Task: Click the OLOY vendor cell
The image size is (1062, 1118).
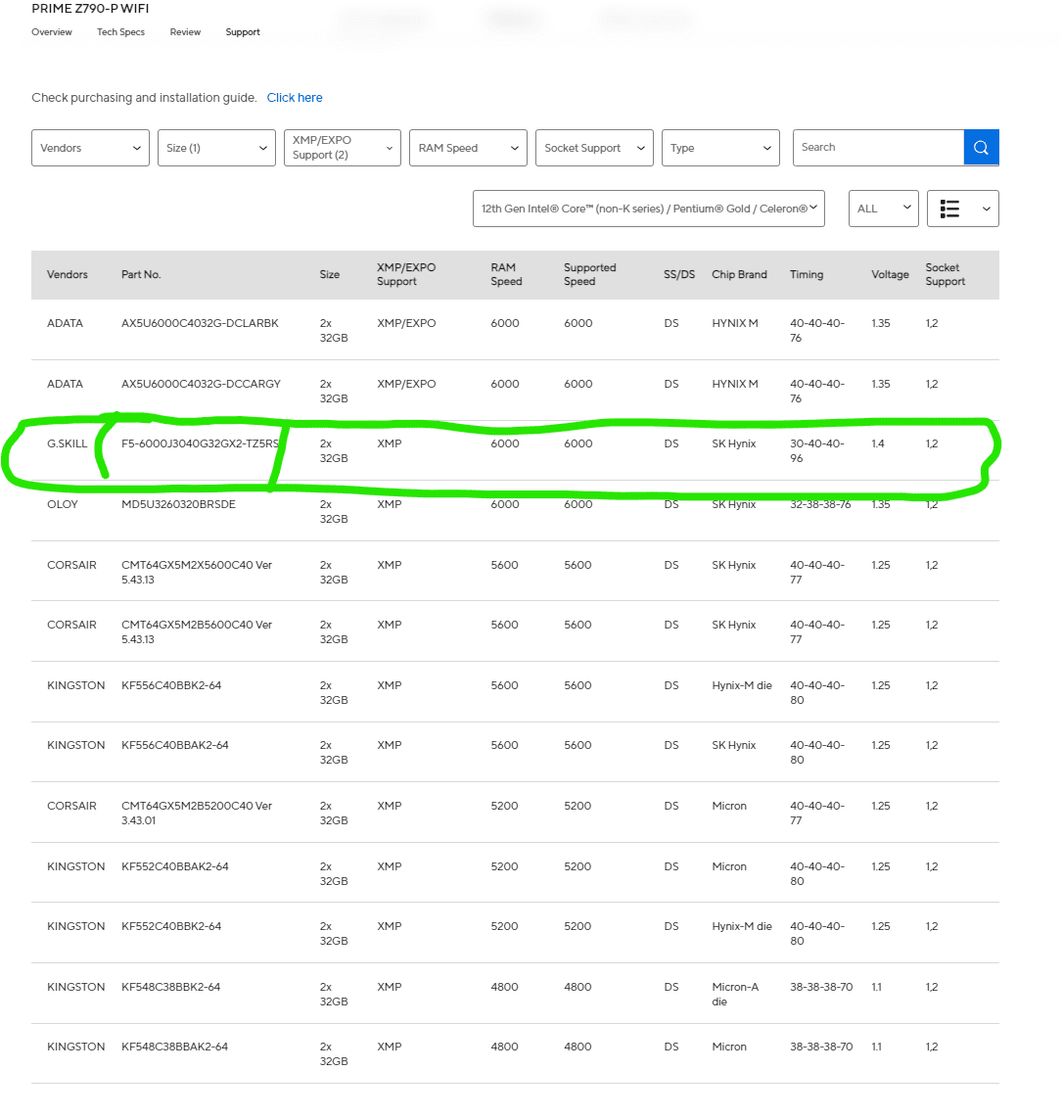Action: 62,504
